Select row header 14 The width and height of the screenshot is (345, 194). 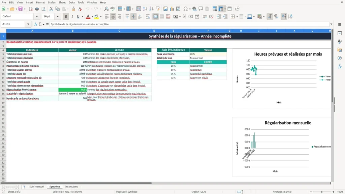pyautogui.click(x=3, y=90)
